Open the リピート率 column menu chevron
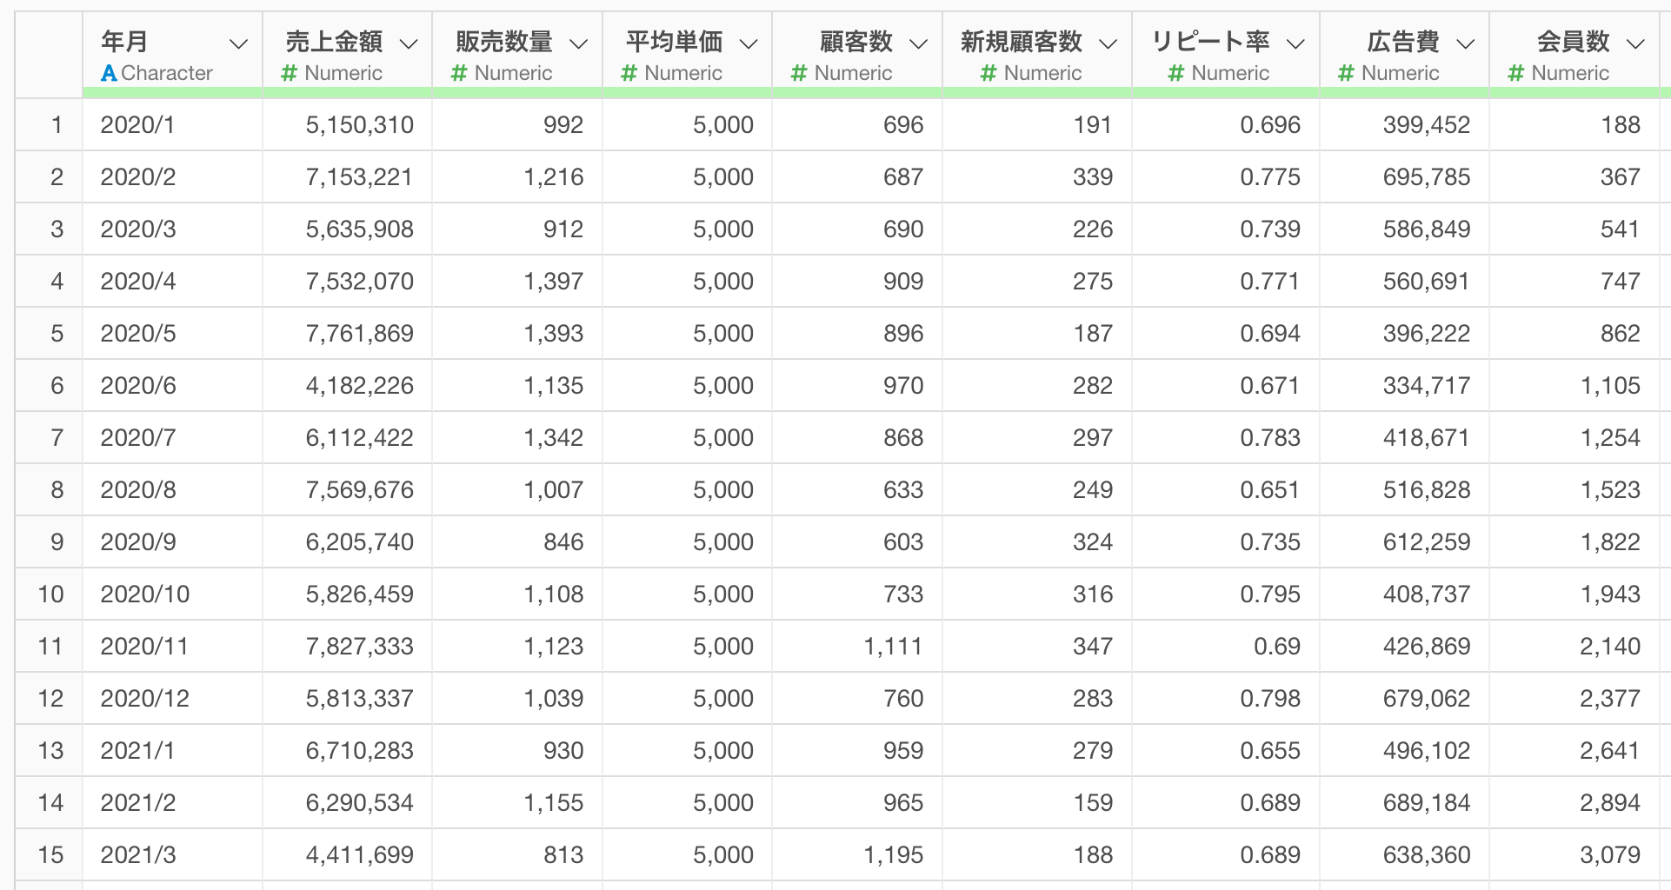Screen dimensions: 1671x890 tap(1295, 43)
